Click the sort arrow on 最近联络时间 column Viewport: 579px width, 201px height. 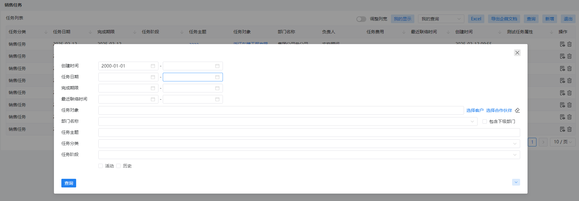point(448,32)
